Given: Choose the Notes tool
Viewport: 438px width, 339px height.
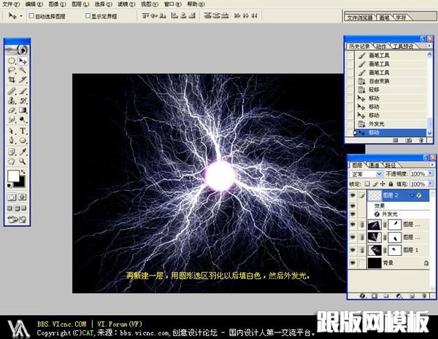Looking at the screenshot, I should pyautogui.click(x=12, y=152).
